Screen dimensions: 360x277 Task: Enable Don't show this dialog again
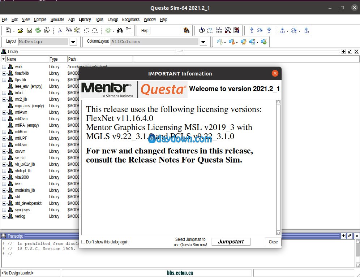click(83, 242)
